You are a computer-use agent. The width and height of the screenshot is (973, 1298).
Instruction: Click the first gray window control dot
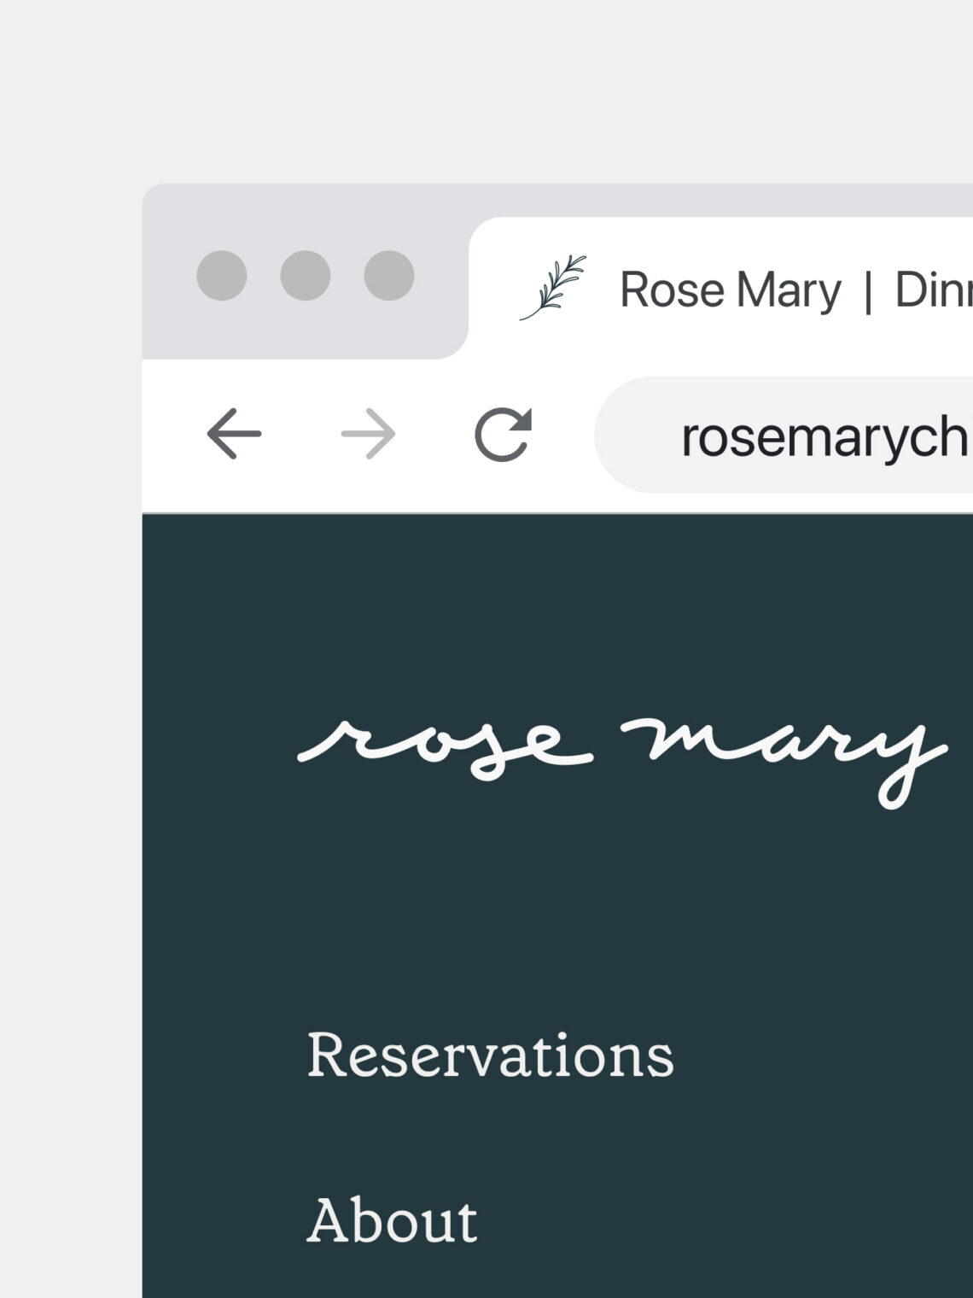click(x=222, y=275)
